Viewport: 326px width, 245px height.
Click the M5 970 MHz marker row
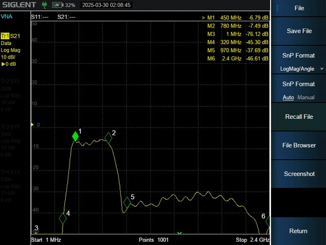click(x=238, y=50)
